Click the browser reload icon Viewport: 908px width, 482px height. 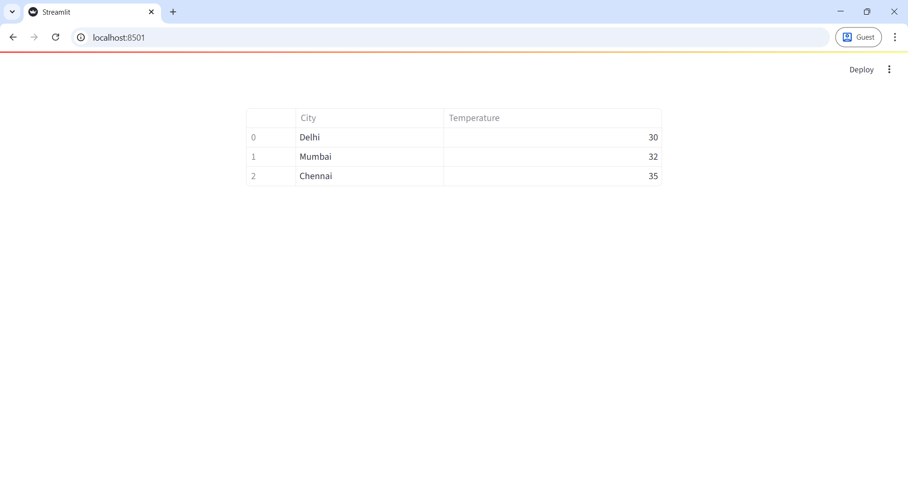point(55,37)
